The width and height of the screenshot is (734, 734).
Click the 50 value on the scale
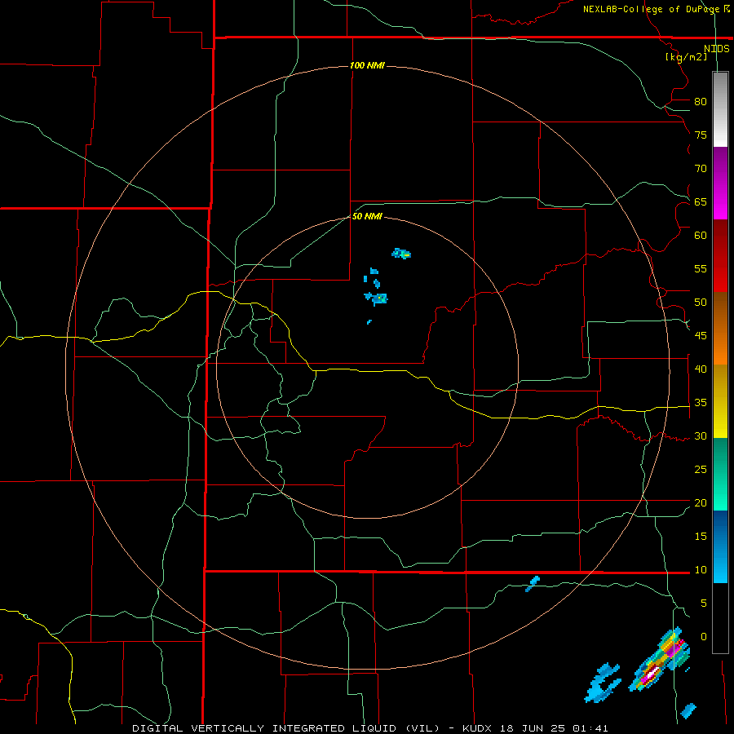(x=701, y=302)
